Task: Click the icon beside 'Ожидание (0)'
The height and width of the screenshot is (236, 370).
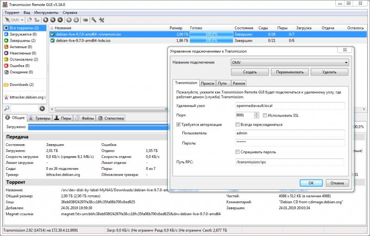Action: pyautogui.click(x=6, y=72)
